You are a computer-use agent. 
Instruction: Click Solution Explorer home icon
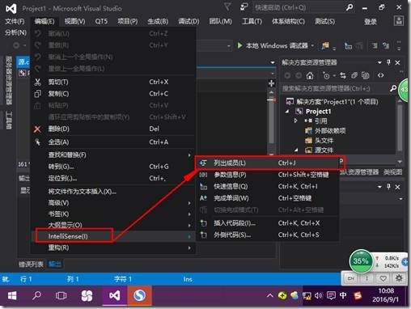tap(310, 76)
